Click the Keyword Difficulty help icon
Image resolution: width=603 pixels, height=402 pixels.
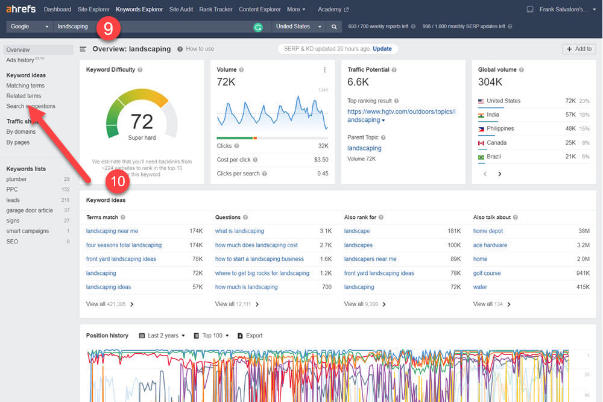click(140, 69)
